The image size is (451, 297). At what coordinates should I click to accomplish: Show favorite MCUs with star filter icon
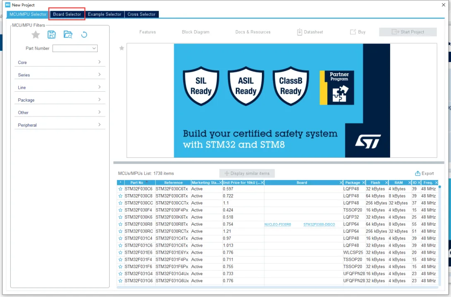point(36,35)
